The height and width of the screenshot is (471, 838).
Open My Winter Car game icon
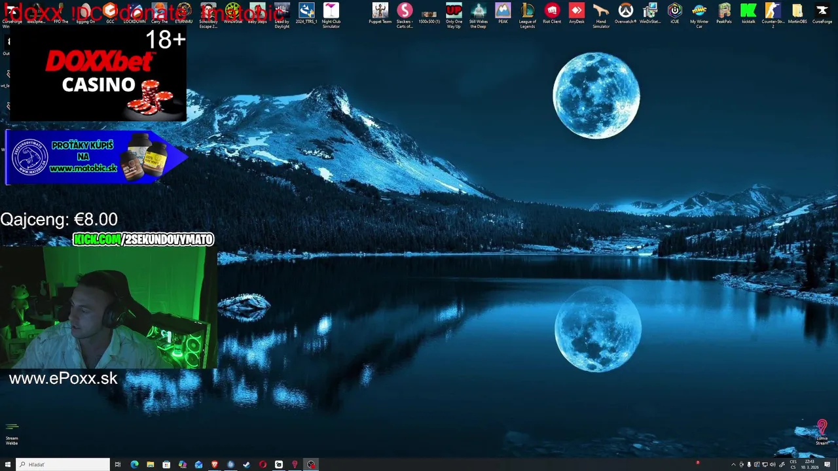[699, 15]
